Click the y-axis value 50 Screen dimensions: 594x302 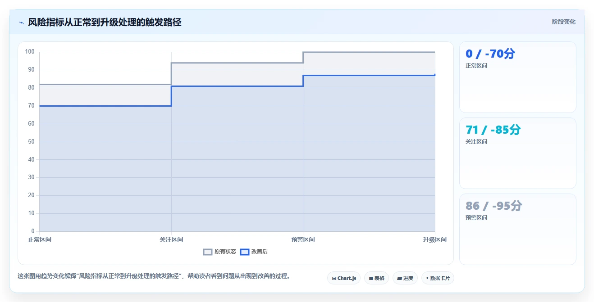click(x=32, y=142)
